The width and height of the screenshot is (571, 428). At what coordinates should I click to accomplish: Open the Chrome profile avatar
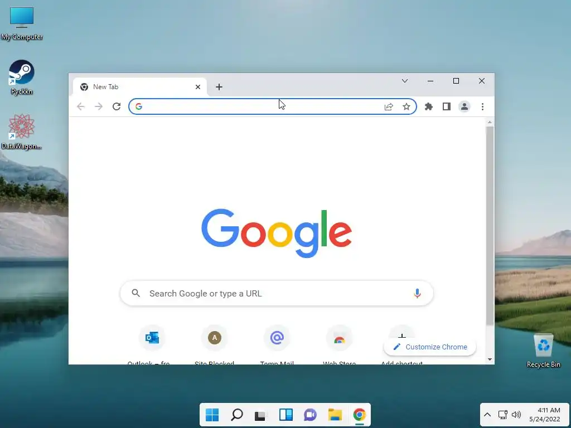pos(464,106)
